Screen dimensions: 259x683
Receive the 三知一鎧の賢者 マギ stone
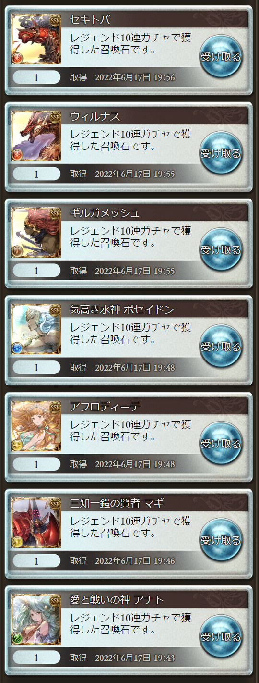(x=221, y=540)
